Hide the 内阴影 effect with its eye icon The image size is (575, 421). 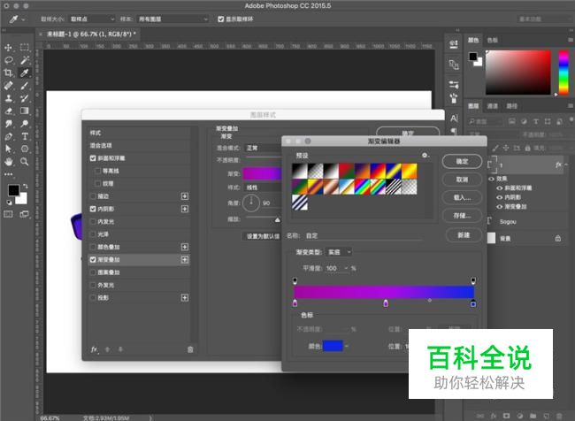499,197
